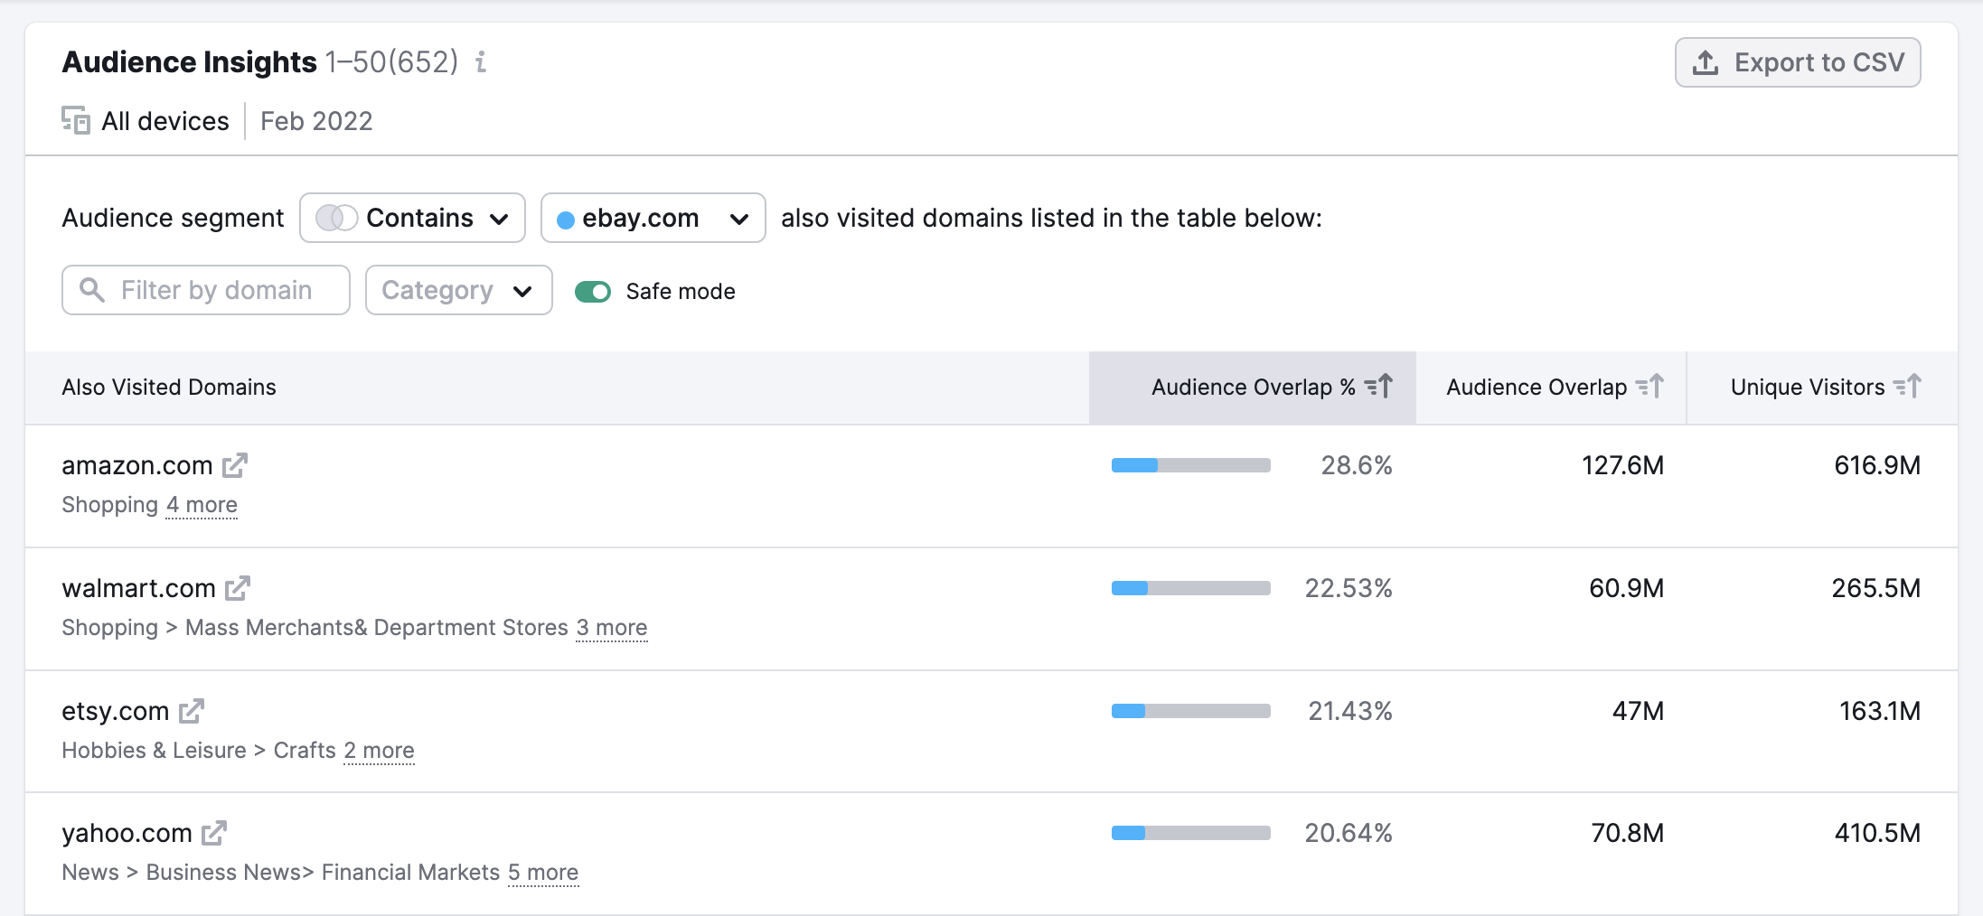
Task: Expand '4 more' categories for amazon.com
Action: click(202, 505)
